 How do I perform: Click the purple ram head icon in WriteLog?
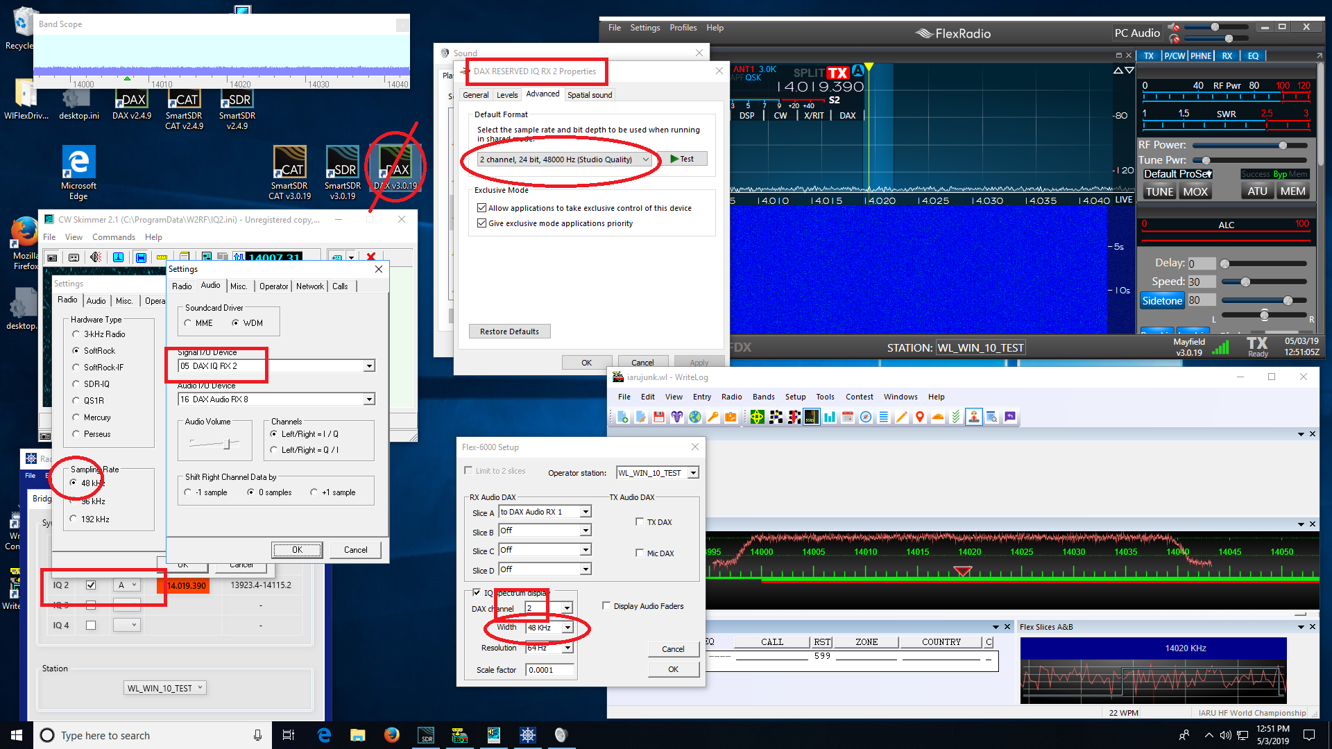click(x=676, y=417)
